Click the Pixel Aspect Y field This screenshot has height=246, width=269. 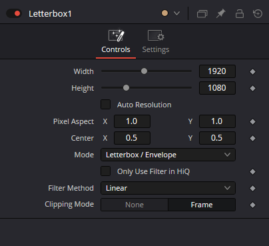217,121
